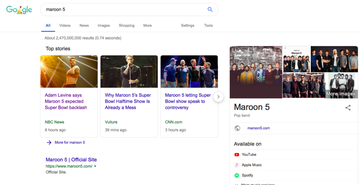Click the Official Site. snippet text
This screenshot has width=361, height=185.
(x=56, y=172)
